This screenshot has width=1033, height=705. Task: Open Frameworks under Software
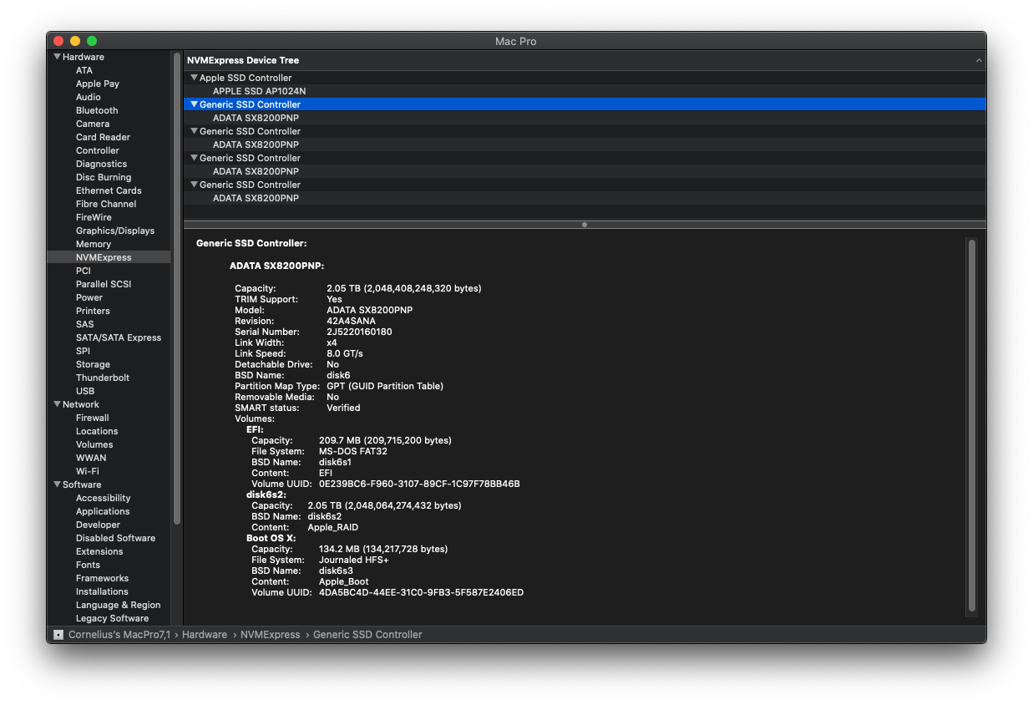(102, 578)
